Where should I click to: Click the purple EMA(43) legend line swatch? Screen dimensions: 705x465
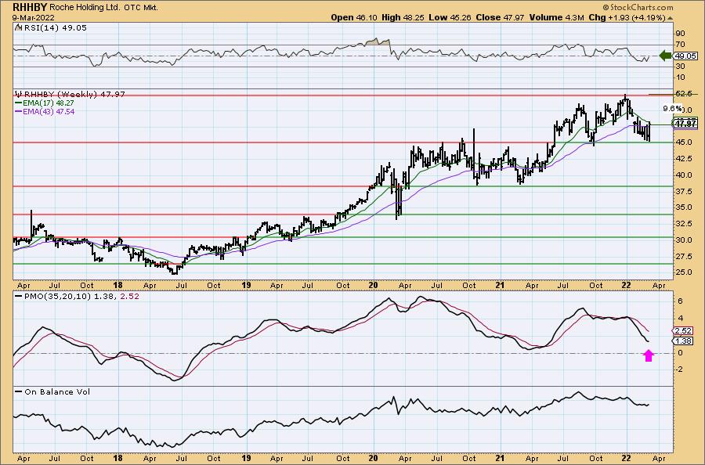(19, 111)
